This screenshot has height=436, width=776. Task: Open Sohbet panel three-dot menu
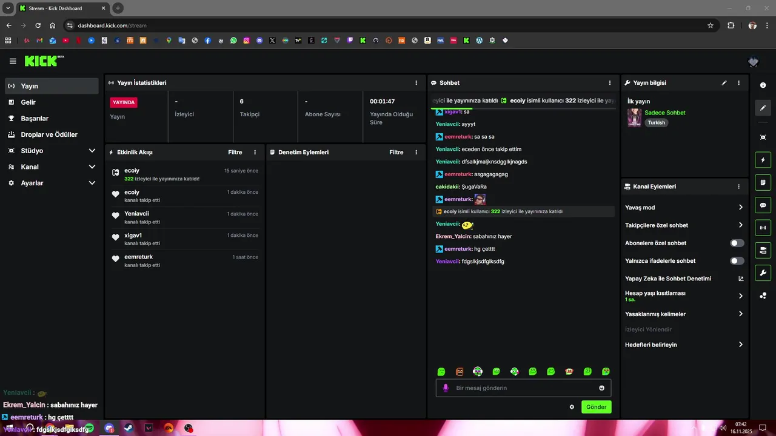click(610, 83)
